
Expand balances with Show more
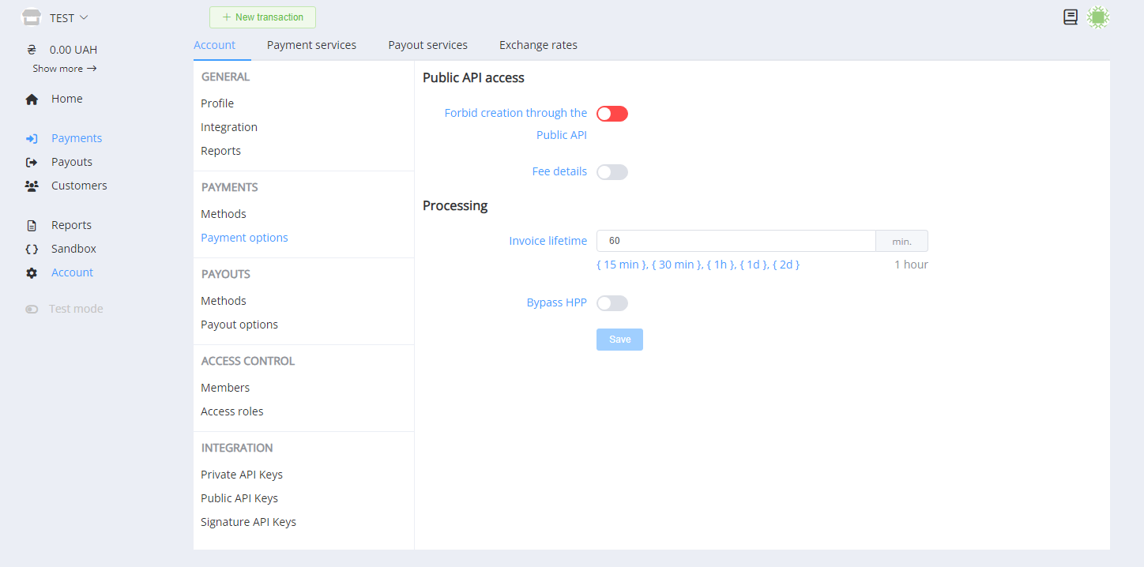(64, 69)
